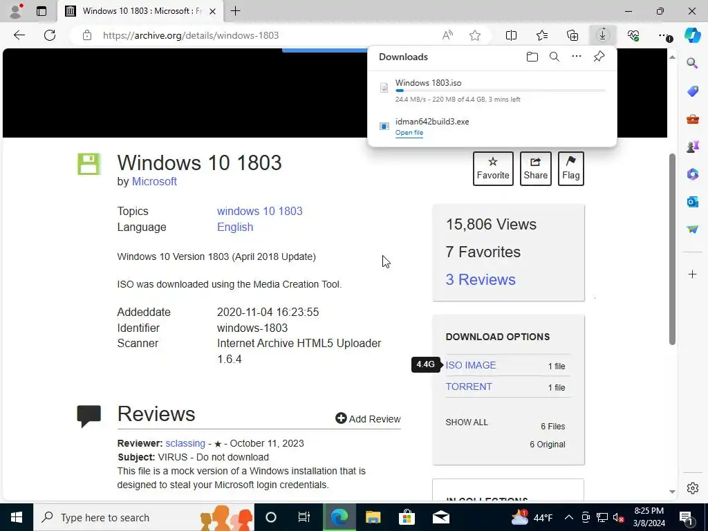Open the Edge profile icon

[x=16, y=11]
